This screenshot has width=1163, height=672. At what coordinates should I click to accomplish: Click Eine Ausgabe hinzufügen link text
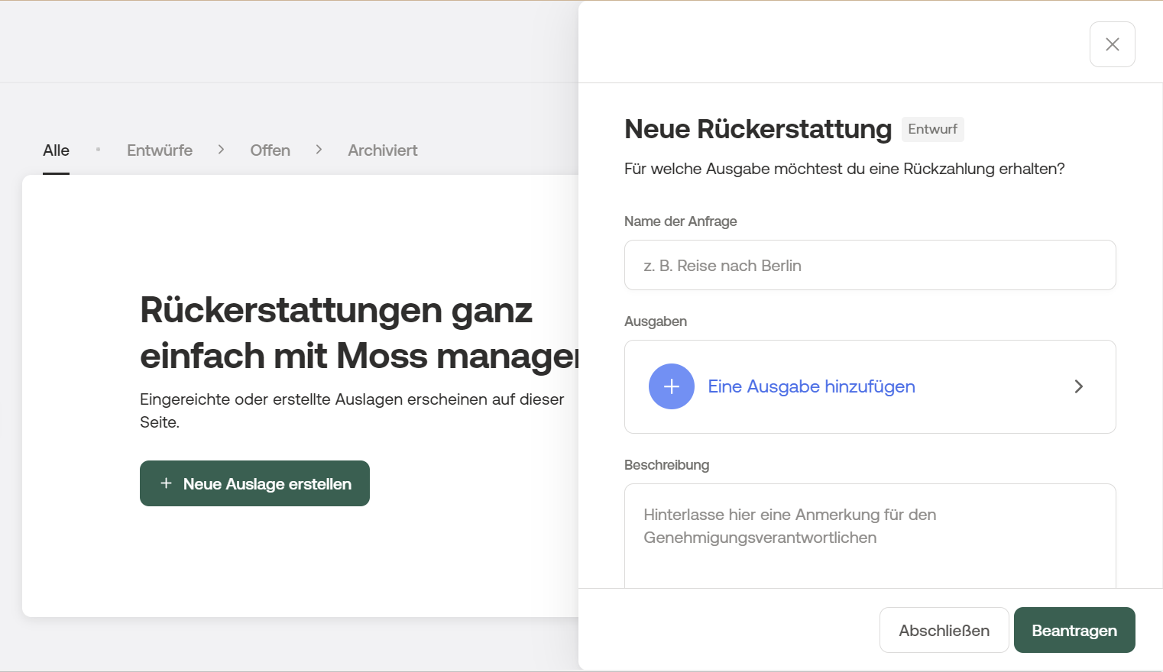coord(812,386)
